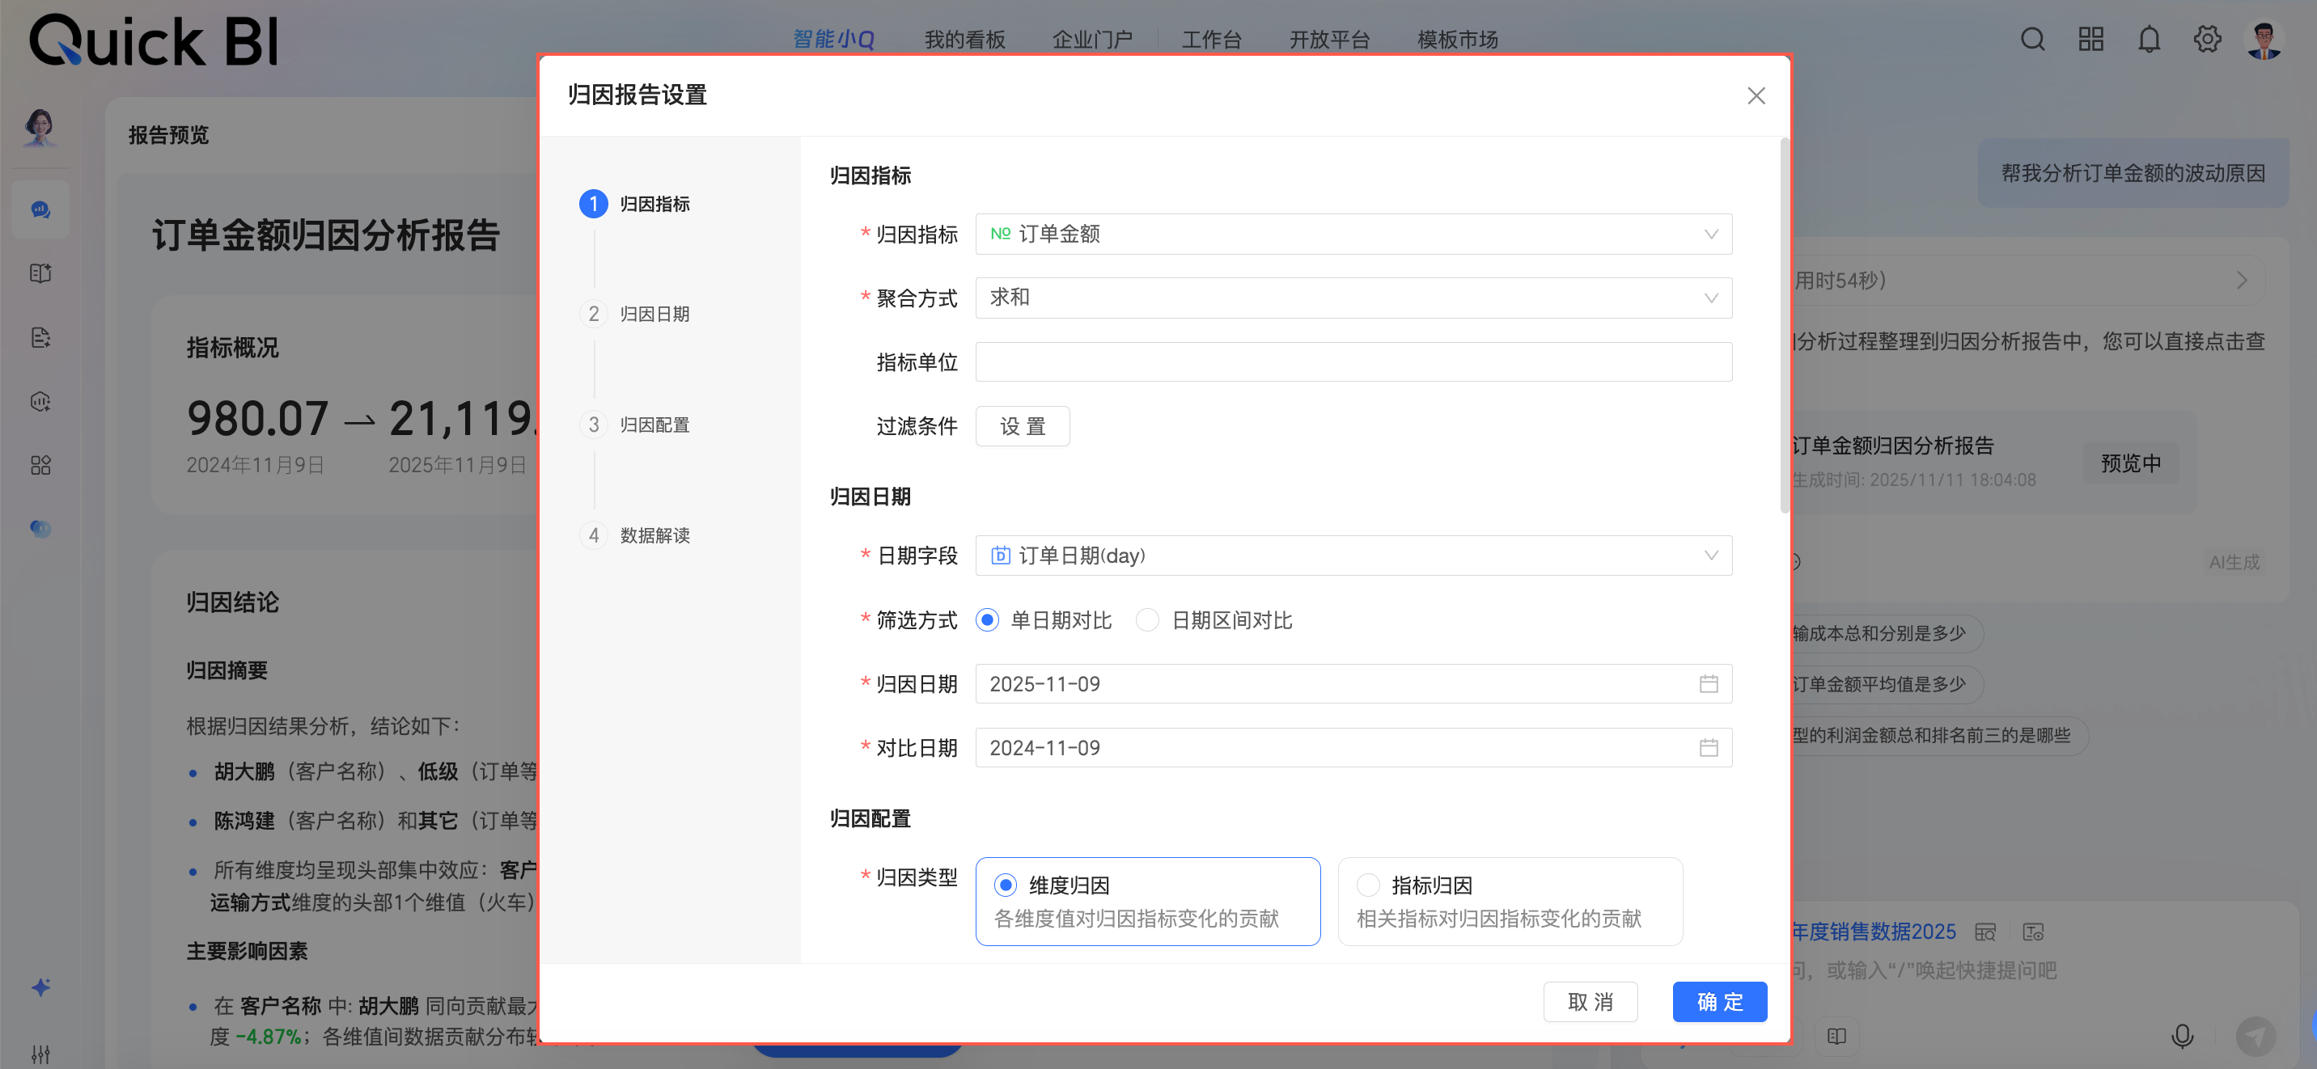Open notifications bell icon

click(x=2149, y=40)
